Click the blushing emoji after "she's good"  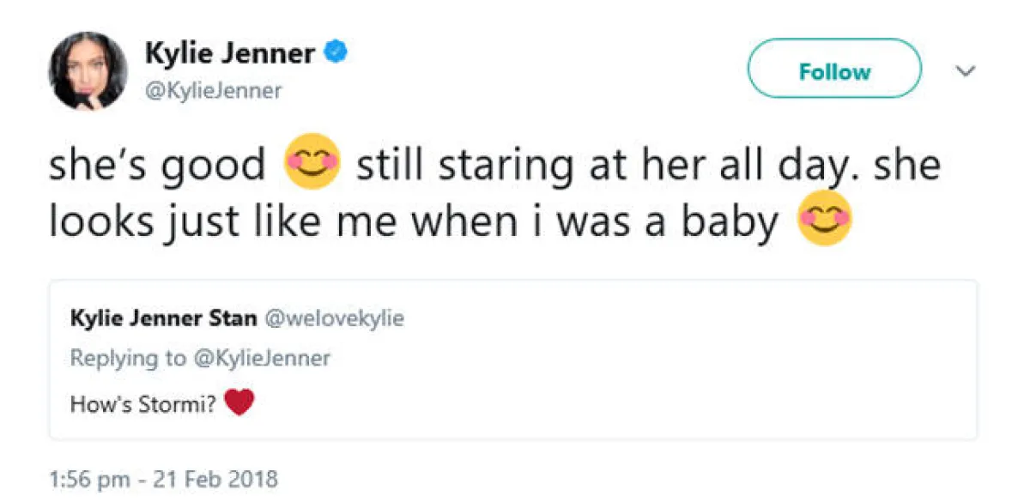coord(312,164)
